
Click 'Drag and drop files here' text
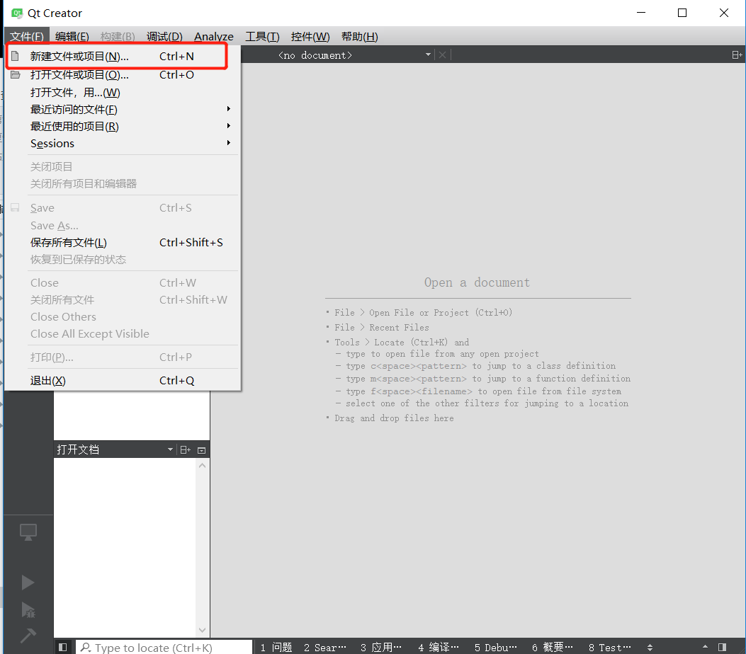pos(394,418)
